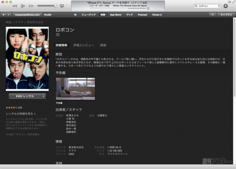
Task: Open the iTunes U section
Action: tap(157, 15)
